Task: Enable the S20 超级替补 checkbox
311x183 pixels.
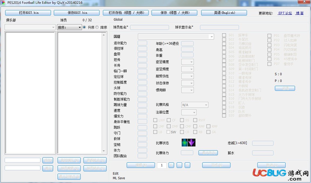Action: coord(224,116)
